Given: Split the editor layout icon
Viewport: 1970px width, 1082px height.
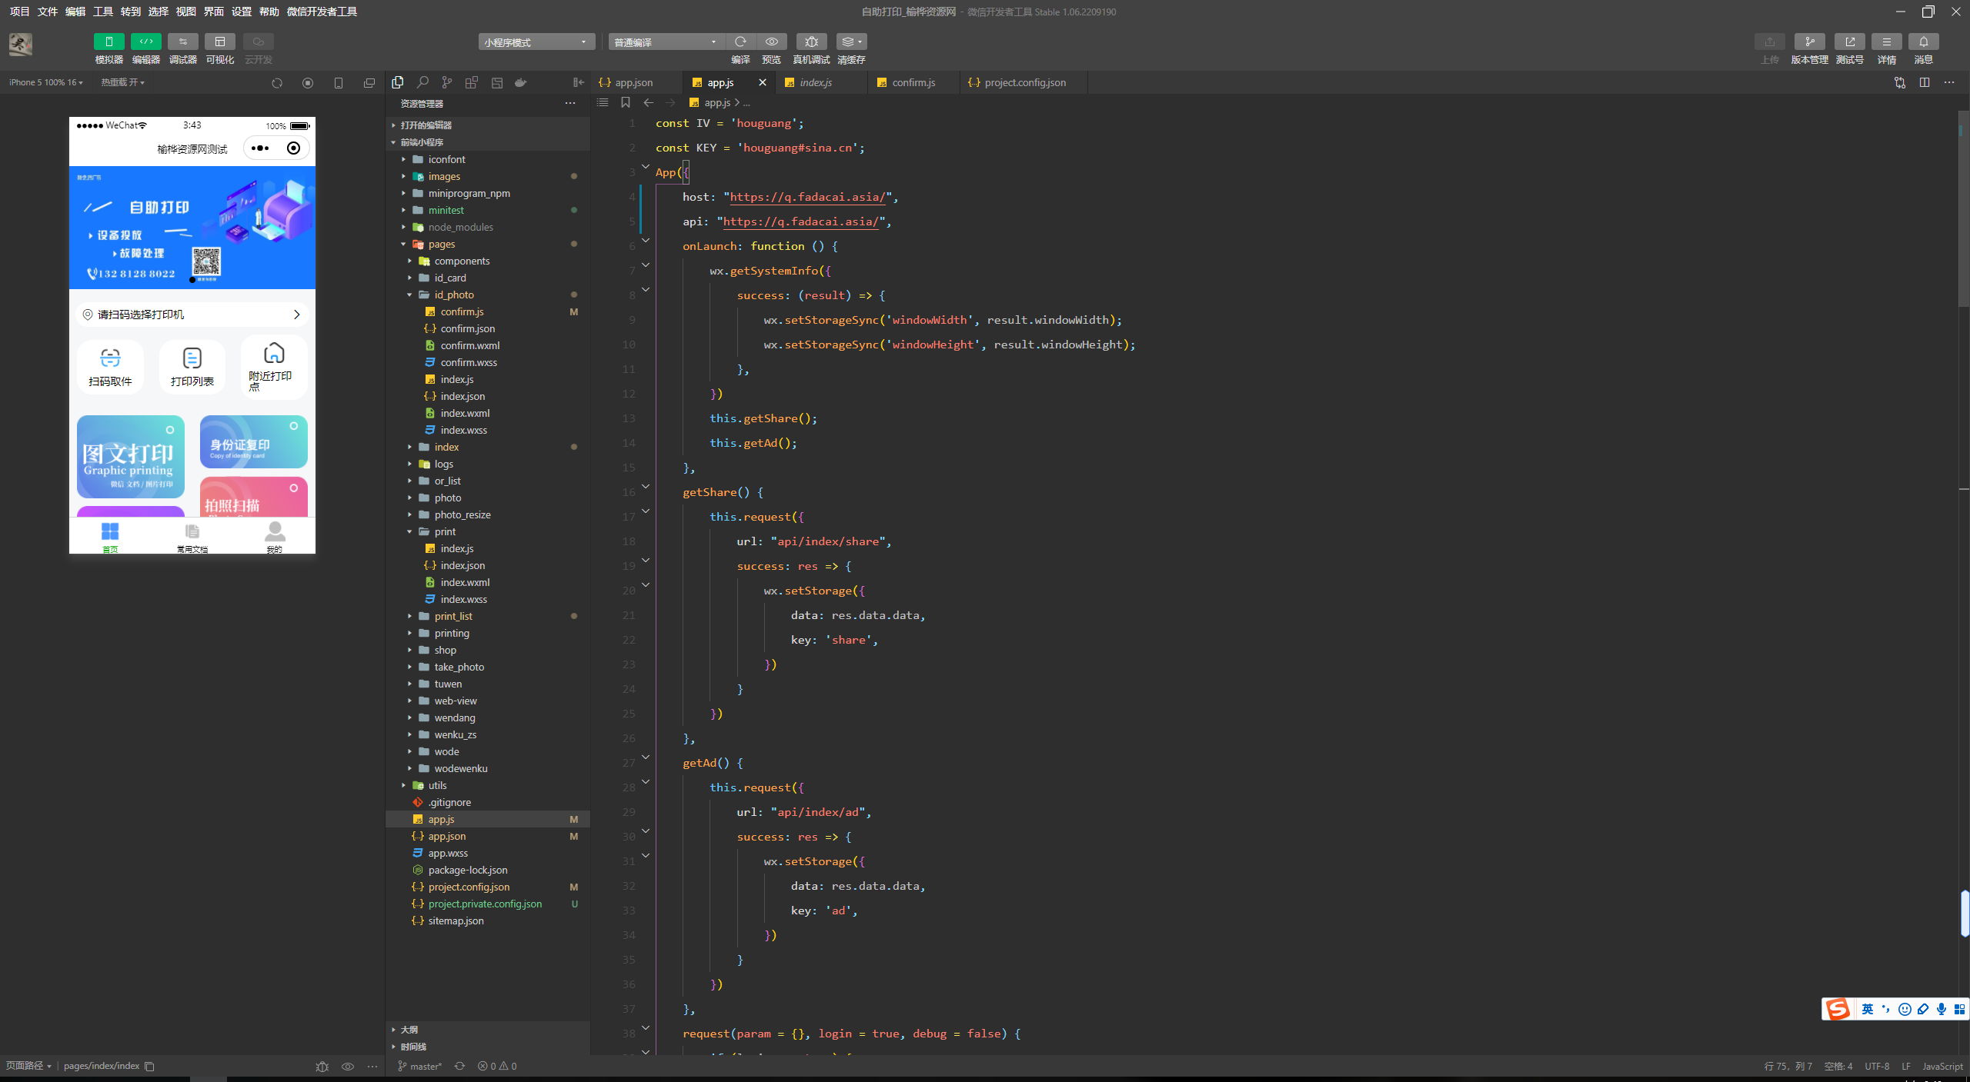Looking at the screenshot, I should [x=1925, y=82].
